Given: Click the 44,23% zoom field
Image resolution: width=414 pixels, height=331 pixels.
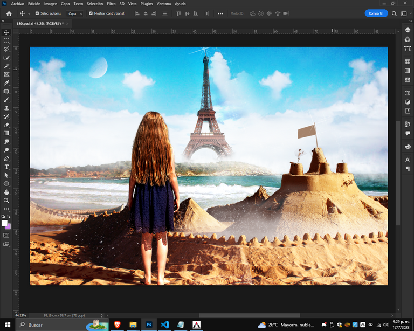Looking at the screenshot, I should click(20, 315).
